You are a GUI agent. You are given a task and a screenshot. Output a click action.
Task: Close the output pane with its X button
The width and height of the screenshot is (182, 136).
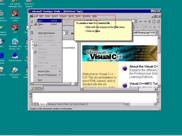(x=30, y=93)
